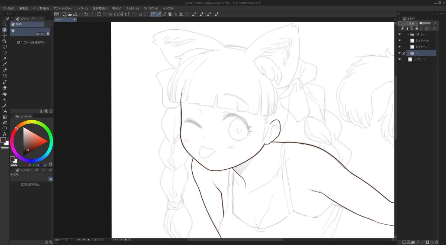Hide レイヤー10 with its eye icon

pos(400,40)
